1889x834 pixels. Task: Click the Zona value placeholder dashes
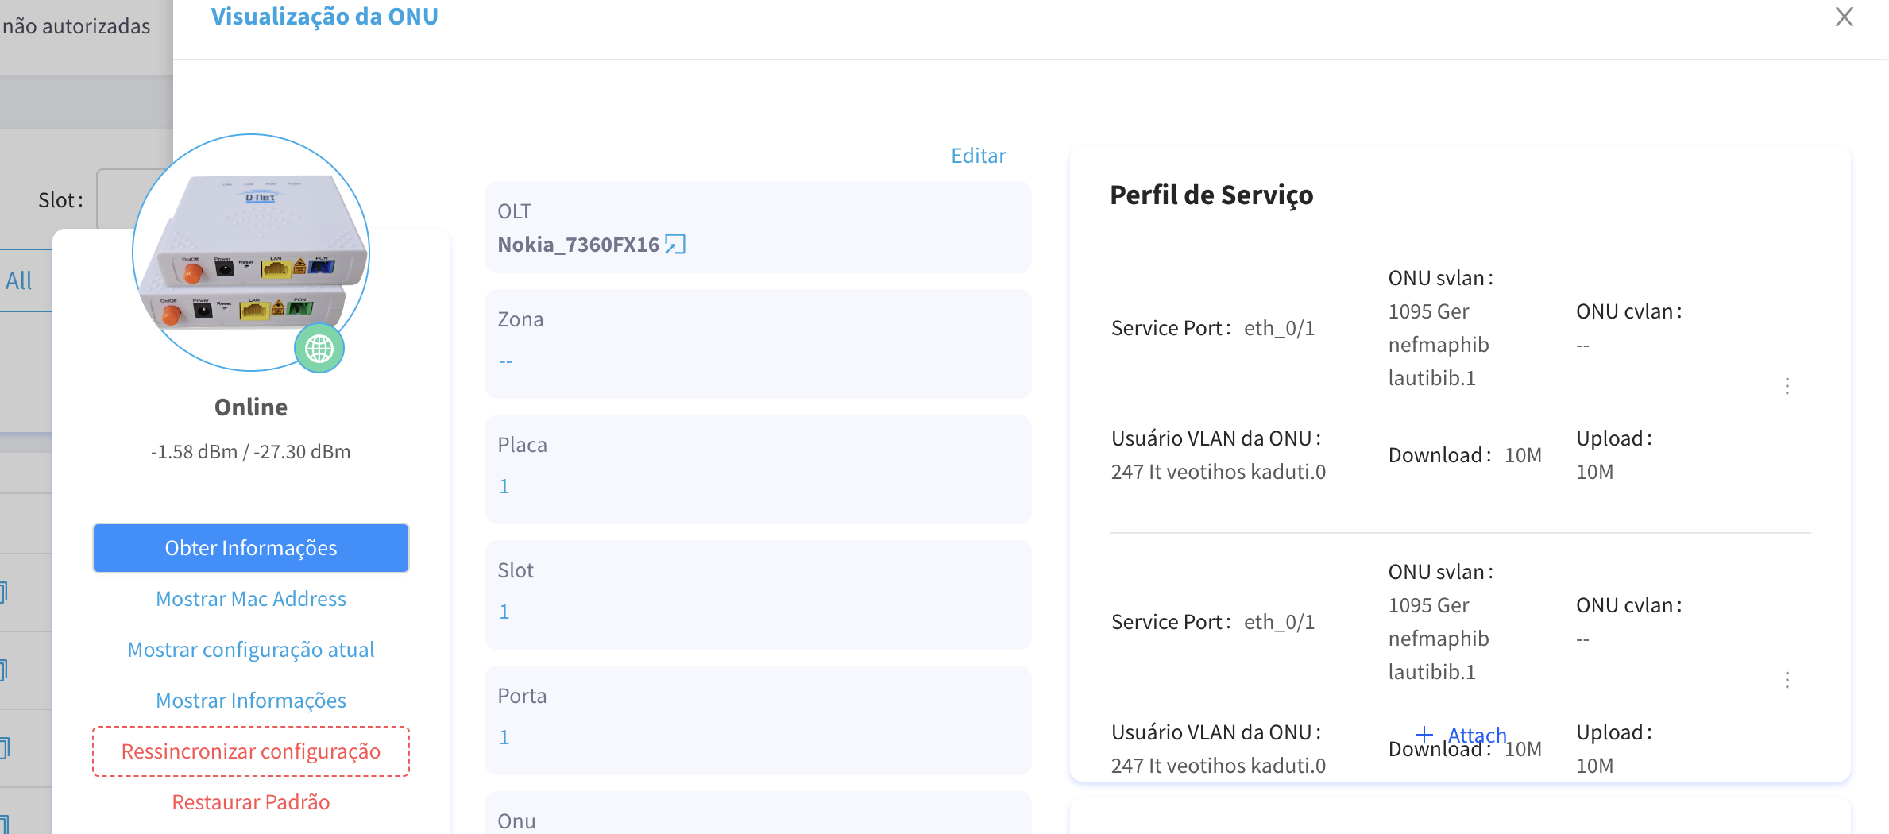(x=506, y=362)
